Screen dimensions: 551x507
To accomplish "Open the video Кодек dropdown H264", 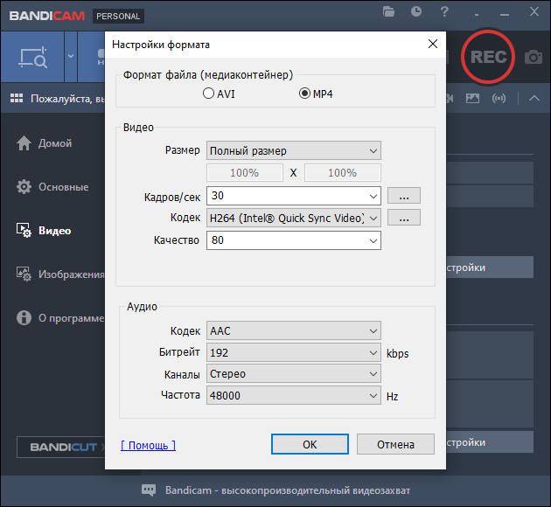I will coord(294,218).
